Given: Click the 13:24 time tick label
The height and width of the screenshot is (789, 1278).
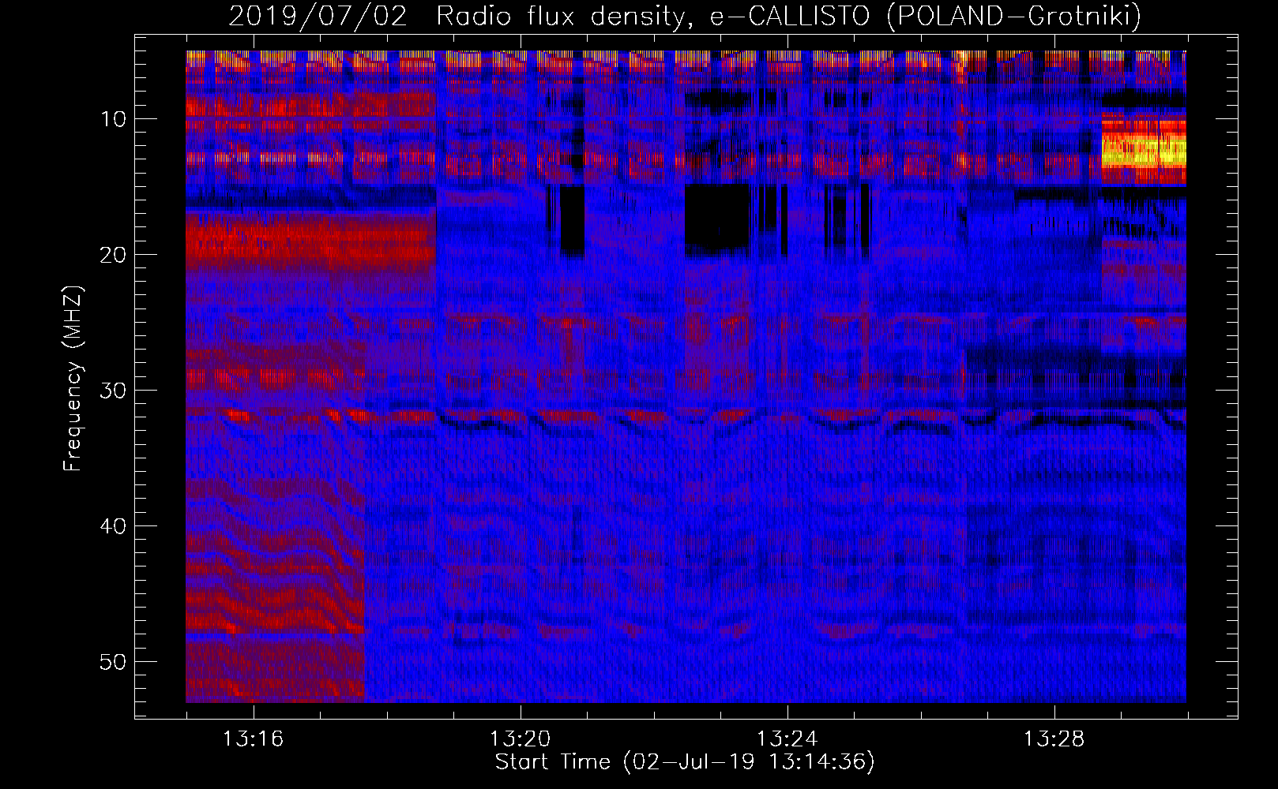Looking at the screenshot, I should [787, 739].
